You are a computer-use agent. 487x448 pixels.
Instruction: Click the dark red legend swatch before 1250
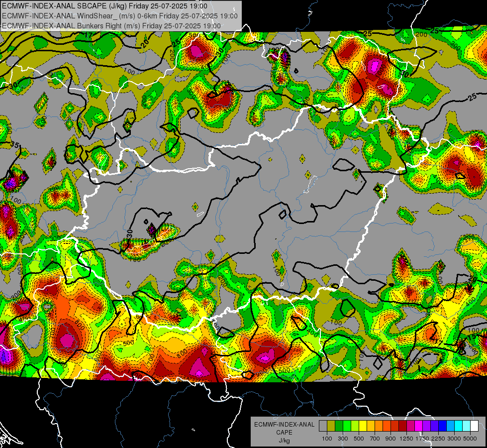click(403, 426)
